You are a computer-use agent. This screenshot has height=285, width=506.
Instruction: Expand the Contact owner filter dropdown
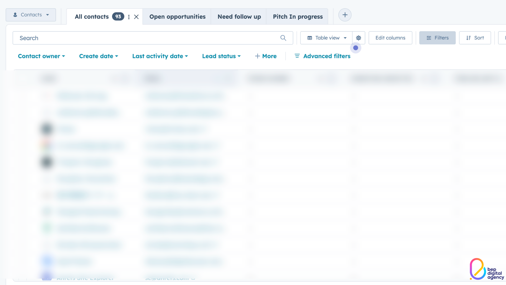[41, 56]
